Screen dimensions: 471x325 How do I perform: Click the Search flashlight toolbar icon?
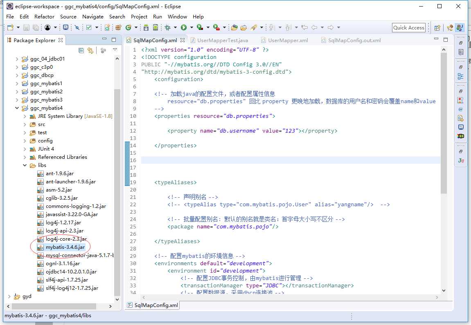tap(254, 28)
